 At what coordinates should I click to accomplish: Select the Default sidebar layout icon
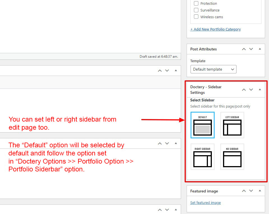click(x=202, y=125)
